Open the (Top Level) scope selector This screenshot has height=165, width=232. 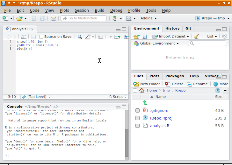[x=36, y=97]
